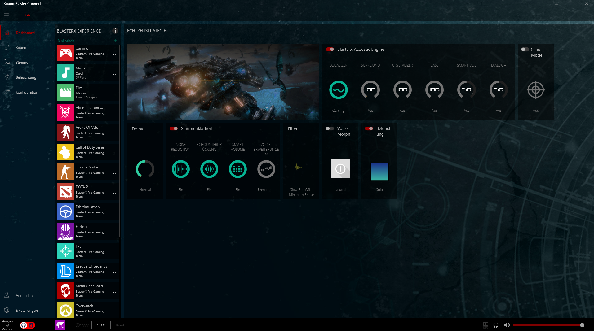Image resolution: width=594 pixels, height=331 pixels.
Task: Click the Dolby icon in bottom bar
Action: point(485,325)
